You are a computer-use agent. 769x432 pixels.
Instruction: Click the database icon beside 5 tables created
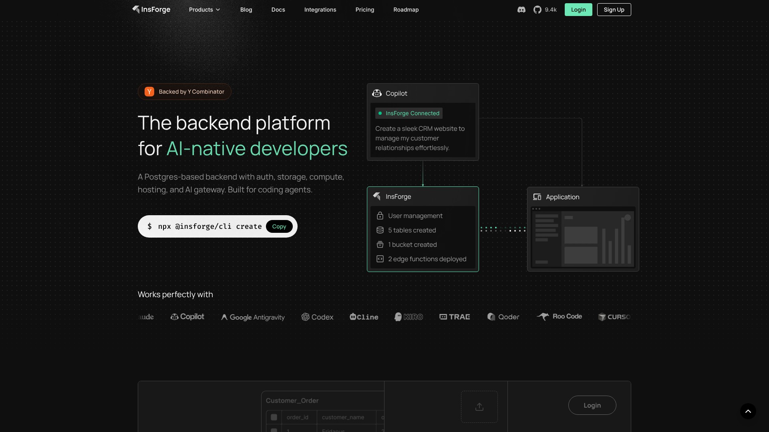pyautogui.click(x=380, y=230)
